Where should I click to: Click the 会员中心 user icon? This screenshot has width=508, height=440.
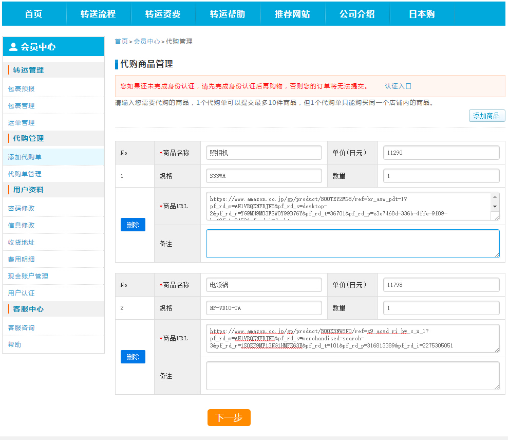tap(13, 47)
